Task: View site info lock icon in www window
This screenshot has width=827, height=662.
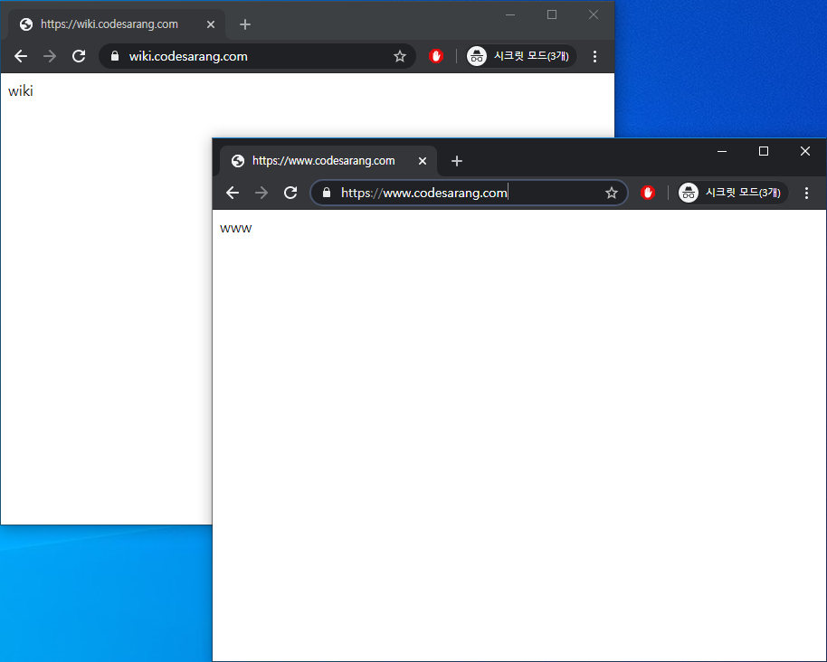Action: [327, 193]
